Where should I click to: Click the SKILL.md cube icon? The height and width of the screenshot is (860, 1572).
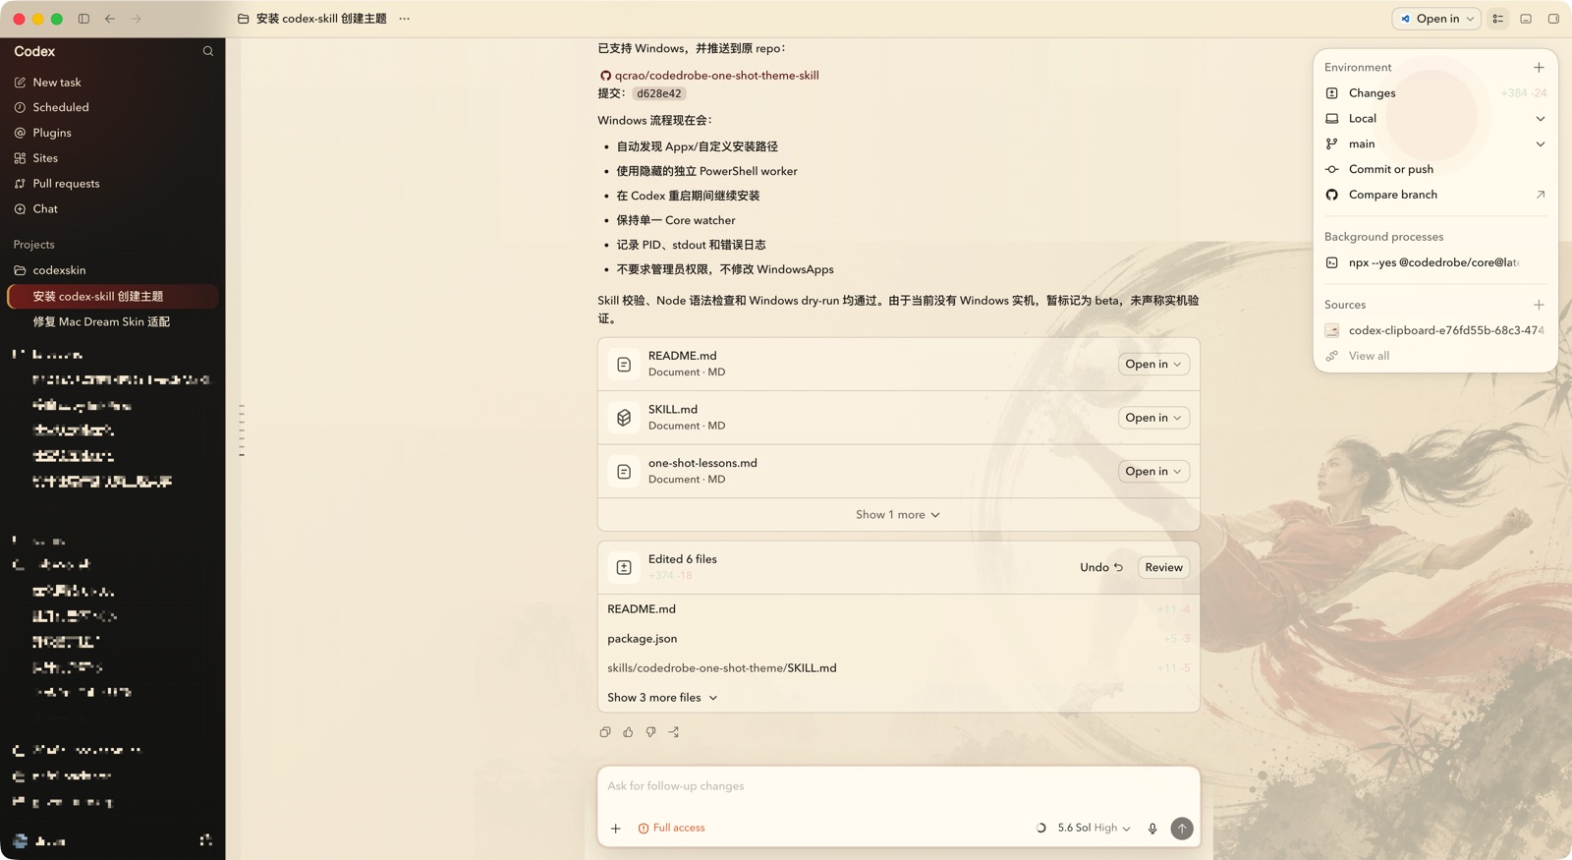click(x=624, y=418)
